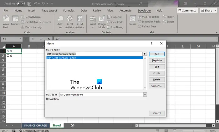Click Refresh Data in XML group
Viewport: 219px width, 132px height.
(147, 26)
